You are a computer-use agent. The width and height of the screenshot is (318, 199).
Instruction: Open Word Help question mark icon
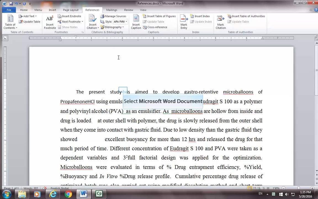[x=316, y=10]
